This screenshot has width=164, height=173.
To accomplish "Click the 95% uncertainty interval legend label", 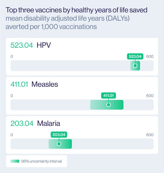I will [x=42, y=161].
